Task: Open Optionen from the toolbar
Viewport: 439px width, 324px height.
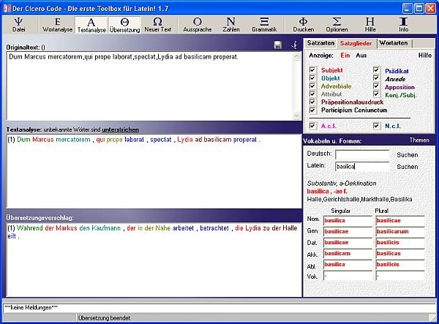Action: 337,25
